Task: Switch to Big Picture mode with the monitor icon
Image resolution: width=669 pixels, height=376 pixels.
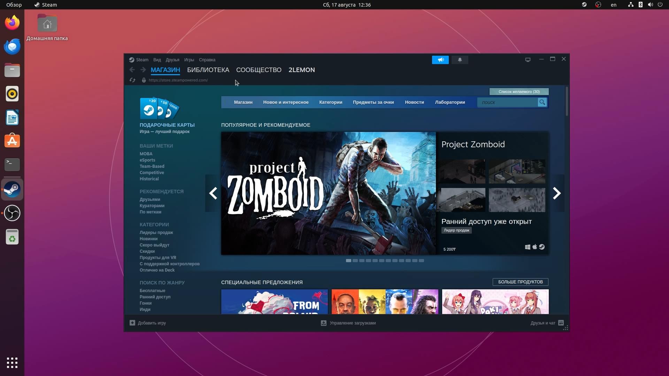Action: point(528,60)
